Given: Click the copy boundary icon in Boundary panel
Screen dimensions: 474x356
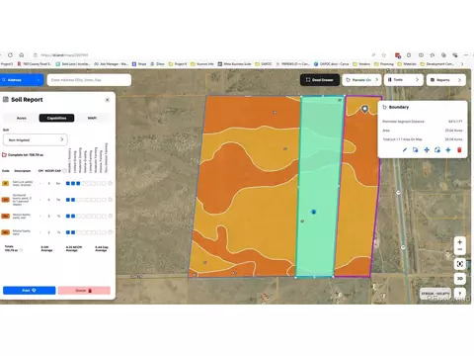Looking at the screenshot, I should click(416, 150).
